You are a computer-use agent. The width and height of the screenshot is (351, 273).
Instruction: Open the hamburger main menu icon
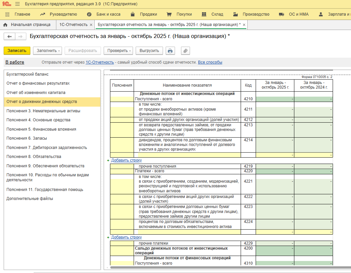point(17,4)
